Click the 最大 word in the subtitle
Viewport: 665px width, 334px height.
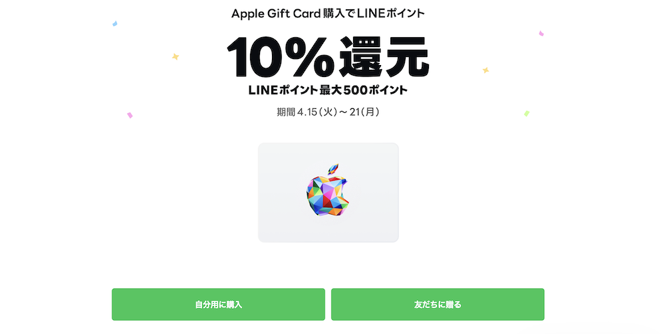[331, 90]
